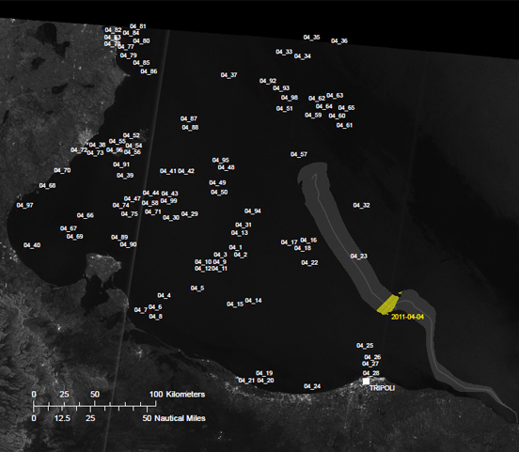Click the 04_92 label
Viewport: 519px width, 452px height.
click(x=268, y=81)
